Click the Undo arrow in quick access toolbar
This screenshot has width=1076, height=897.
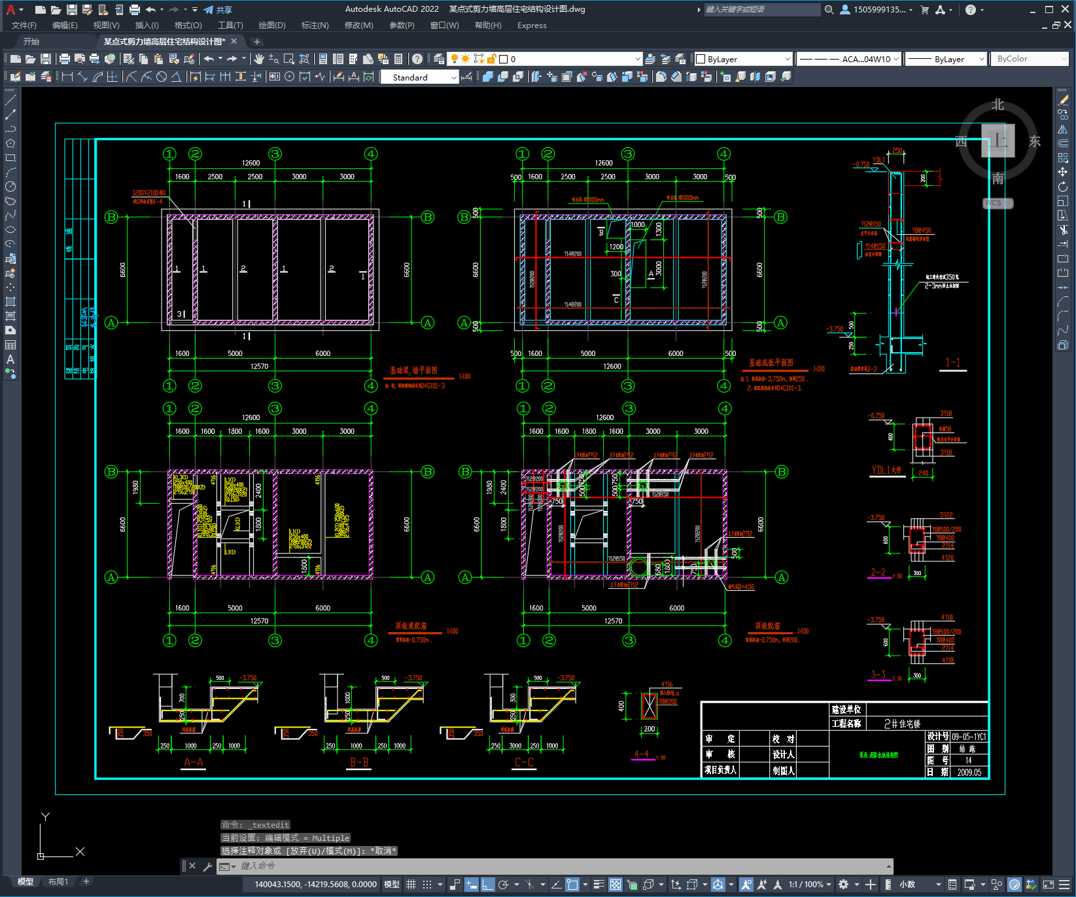pyautogui.click(x=151, y=10)
